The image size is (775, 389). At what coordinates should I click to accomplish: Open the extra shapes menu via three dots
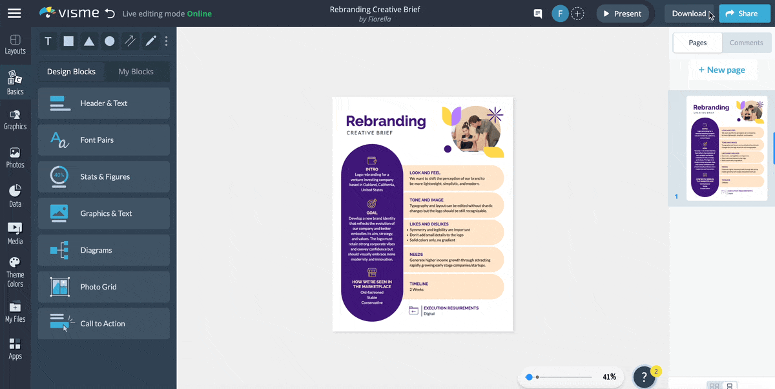point(166,41)
